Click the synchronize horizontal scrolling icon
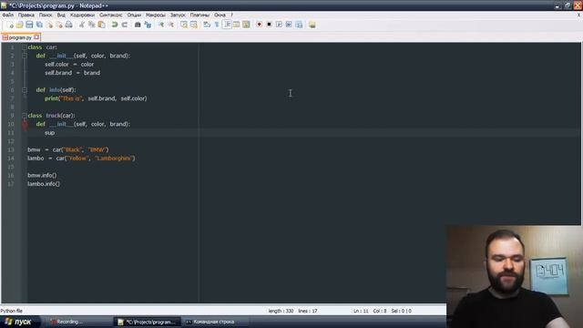The image size is (583, 328). point(194,25)
